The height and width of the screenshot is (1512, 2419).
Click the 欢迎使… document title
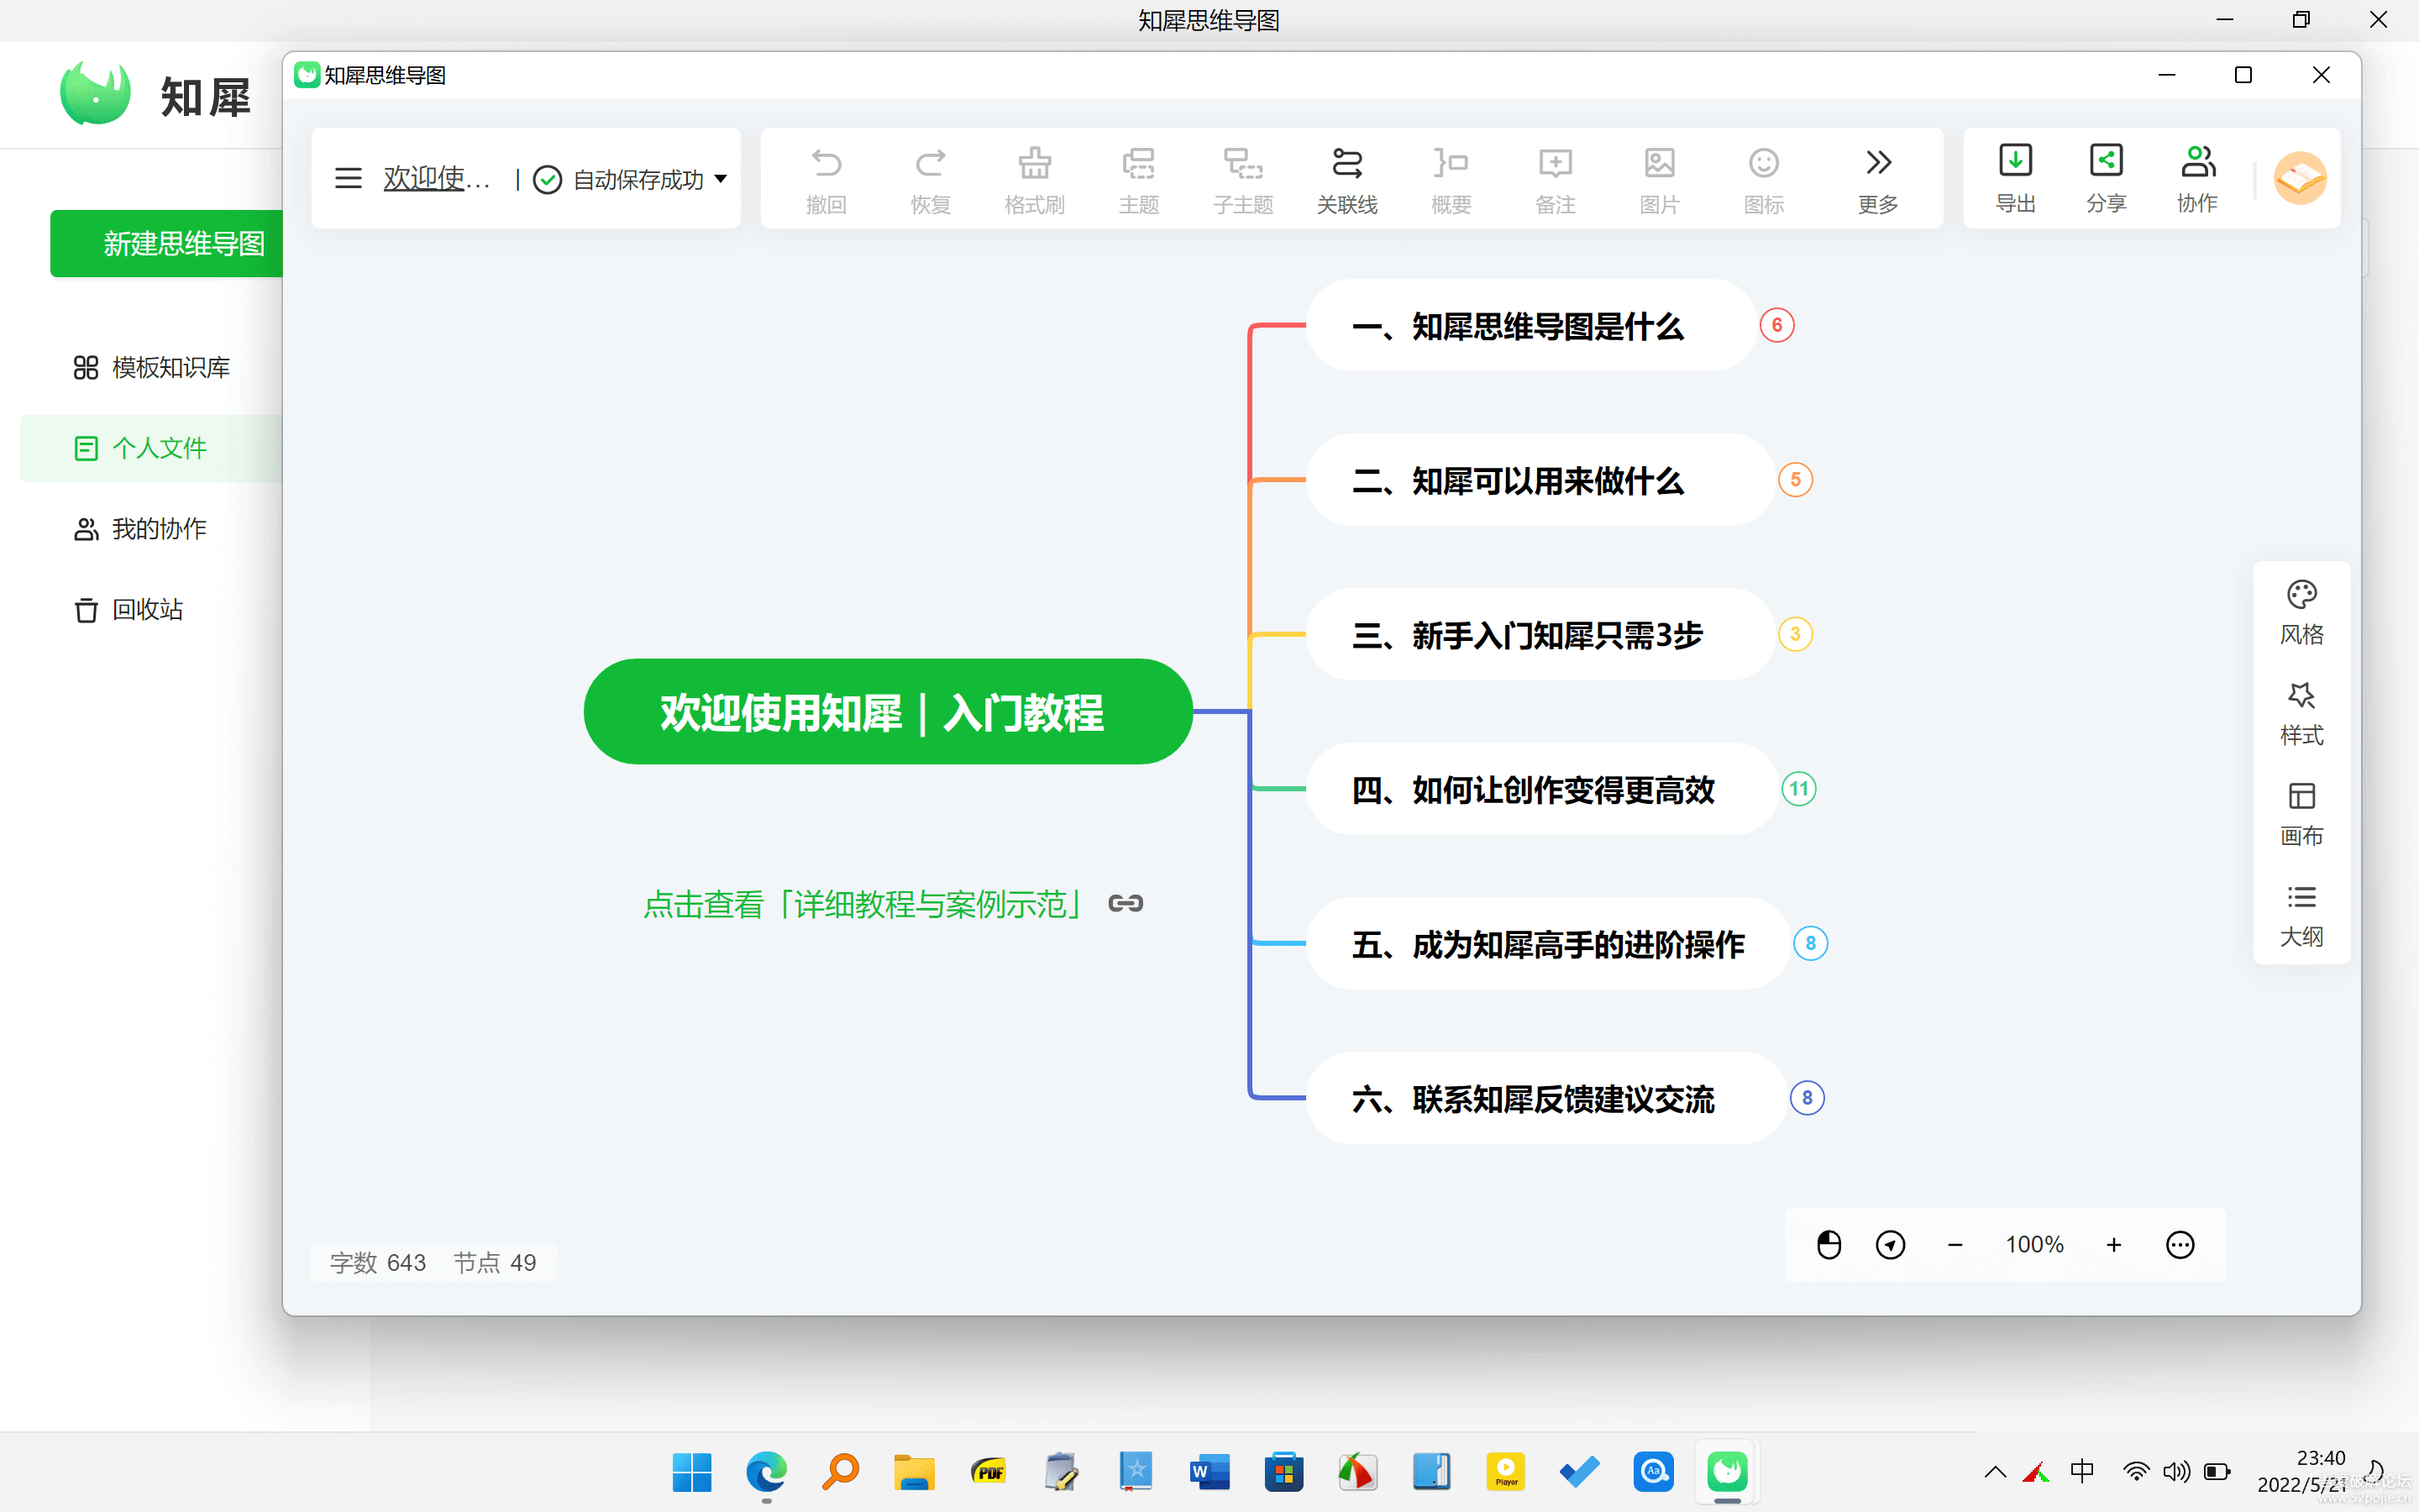coord(437,178)
